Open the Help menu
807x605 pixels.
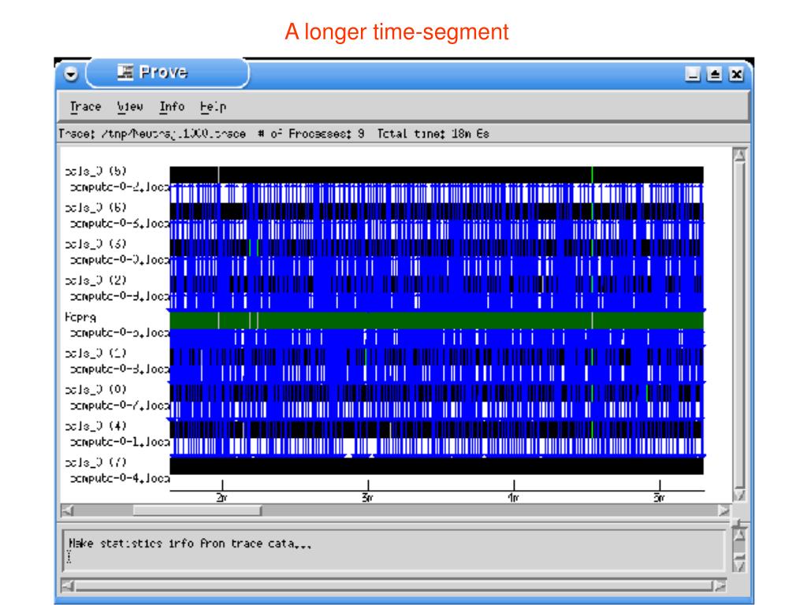point(213,106)
